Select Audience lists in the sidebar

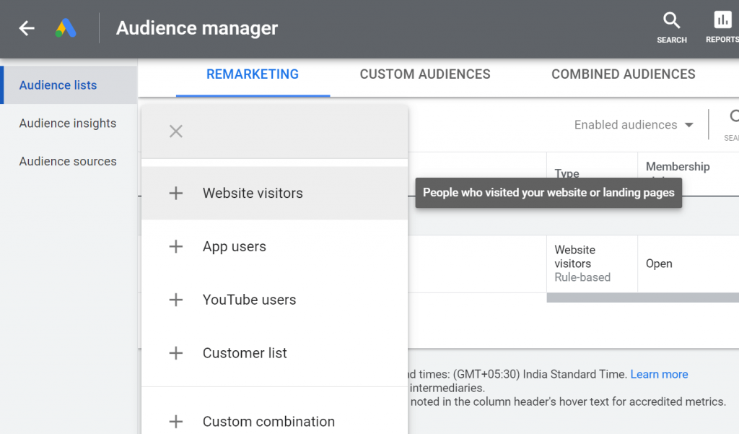(69, 85)
